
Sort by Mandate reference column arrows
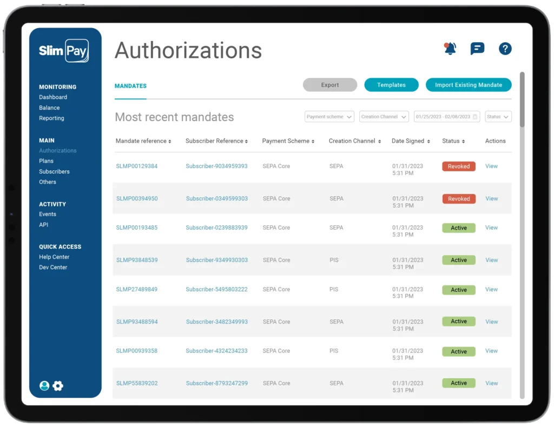169,142
